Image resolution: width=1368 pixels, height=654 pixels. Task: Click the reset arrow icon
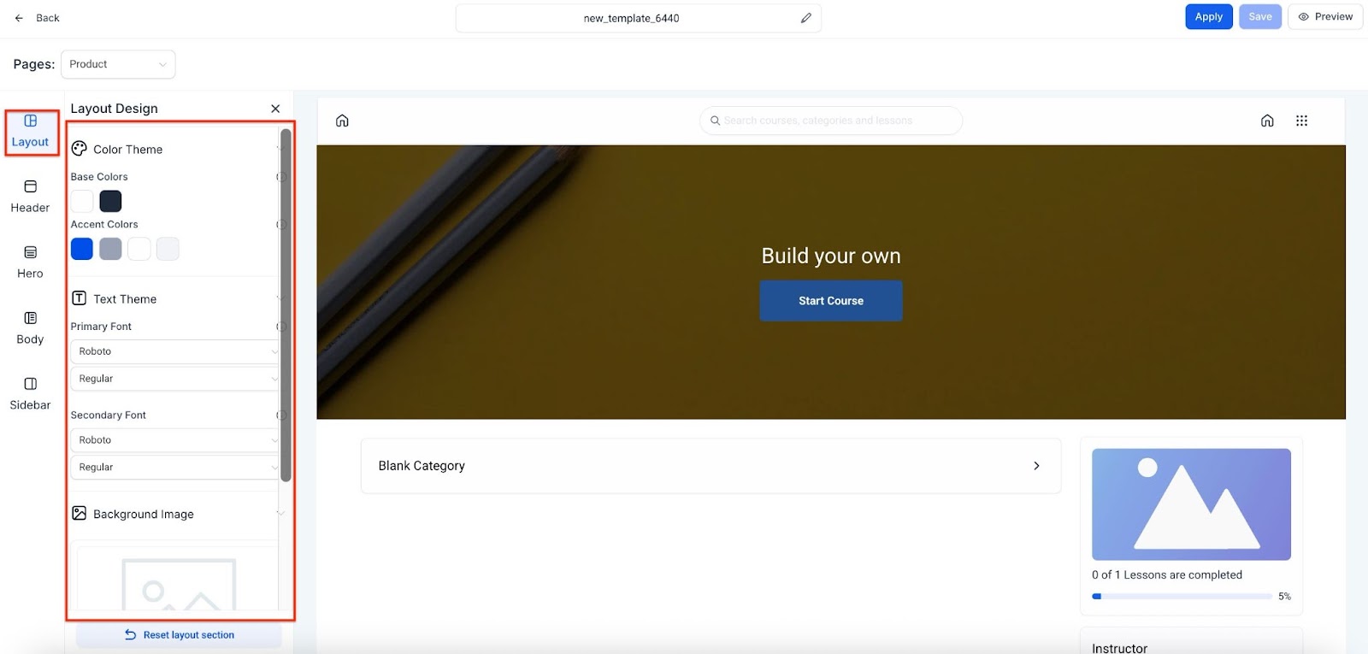(x=131, y=635)
